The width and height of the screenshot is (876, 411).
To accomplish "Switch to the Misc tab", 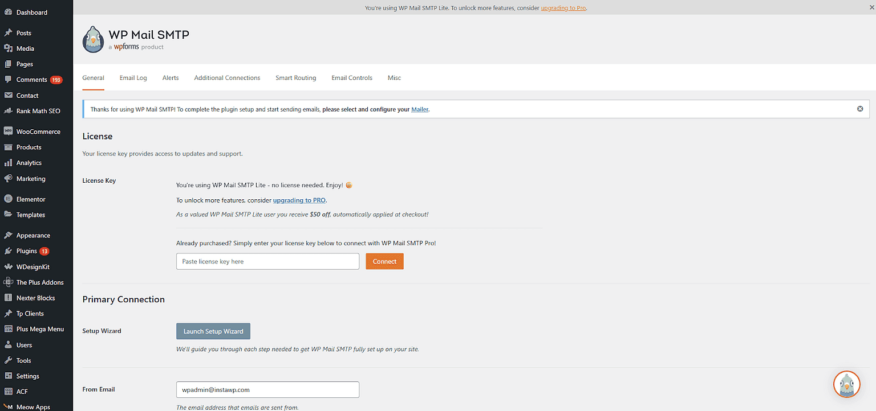I will pos(394,77).
